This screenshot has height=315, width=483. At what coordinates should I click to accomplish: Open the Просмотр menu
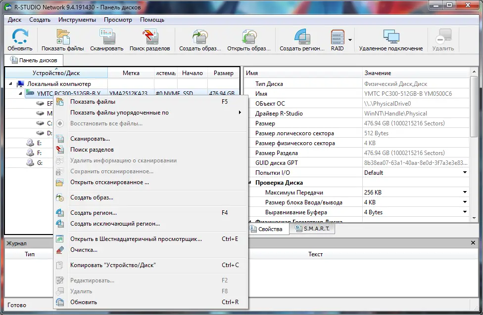(x=118, y=20)
